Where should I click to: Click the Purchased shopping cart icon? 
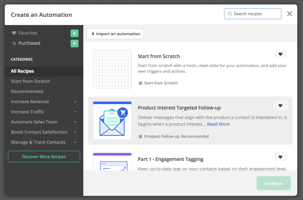pyautogui.click(x=14, y=43)
